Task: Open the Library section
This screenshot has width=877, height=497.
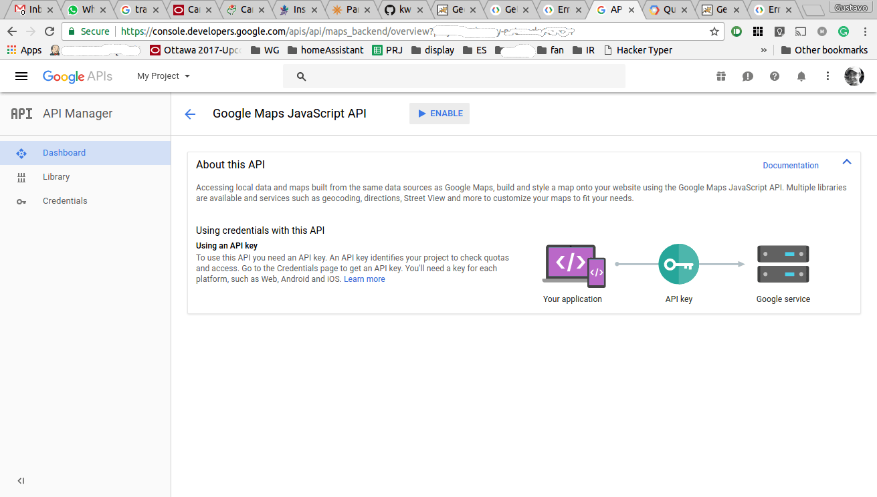Action: [x=86, y=177]
